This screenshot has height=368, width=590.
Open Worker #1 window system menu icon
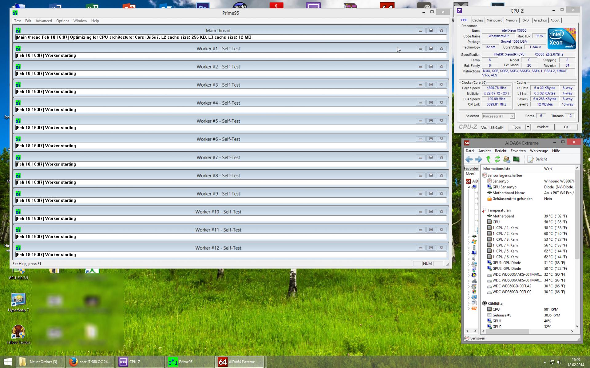tap(18, 48)
